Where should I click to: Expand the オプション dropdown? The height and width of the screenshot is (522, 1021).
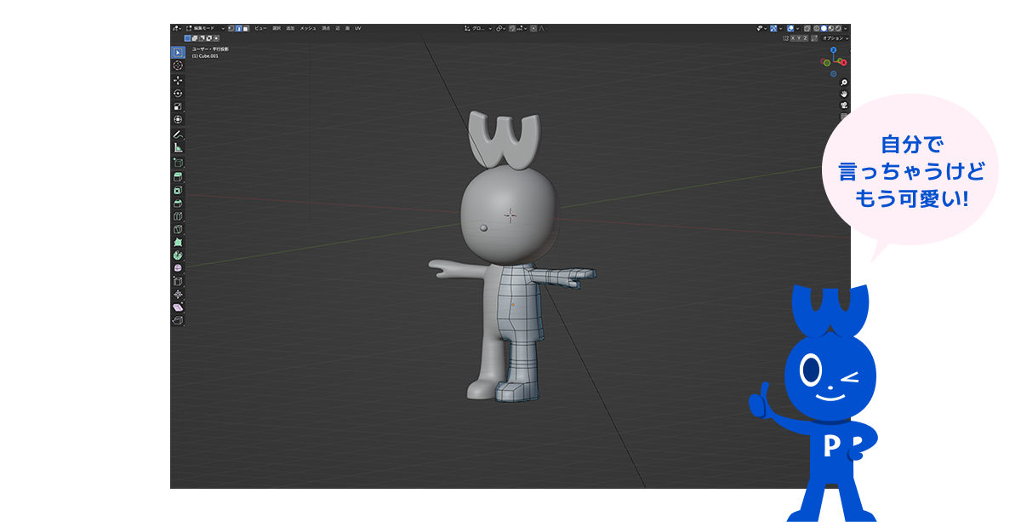[835, 38]
